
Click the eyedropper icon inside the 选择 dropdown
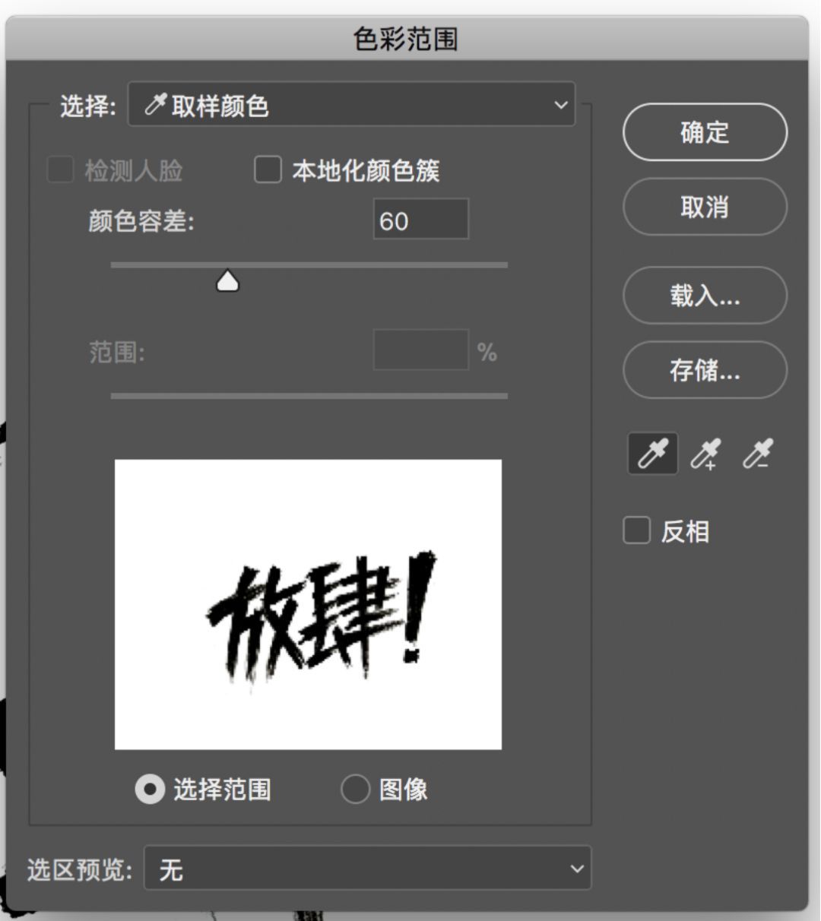pyautogui.click(x=157, y=104)
